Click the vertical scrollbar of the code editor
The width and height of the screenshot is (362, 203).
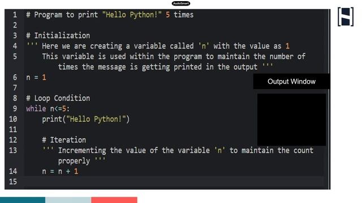(x=329, y=99)
